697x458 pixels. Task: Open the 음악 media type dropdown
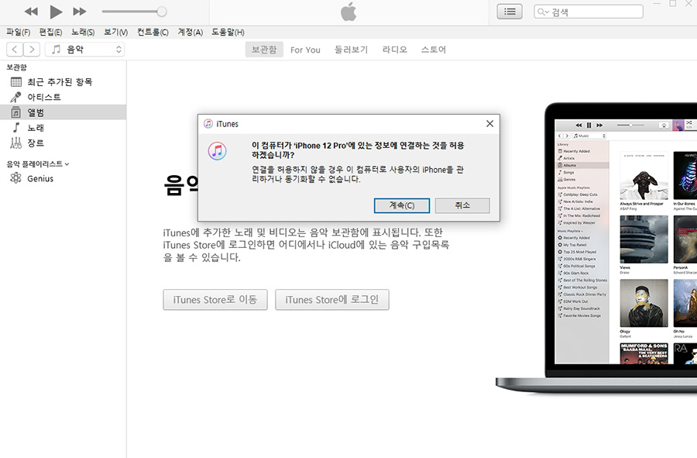(85, 50)
